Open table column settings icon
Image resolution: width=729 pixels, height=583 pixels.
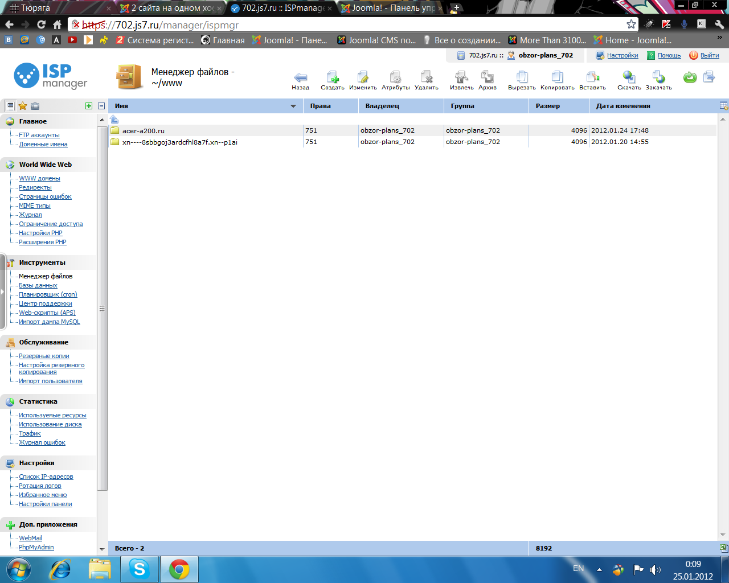tap(724, 106)
